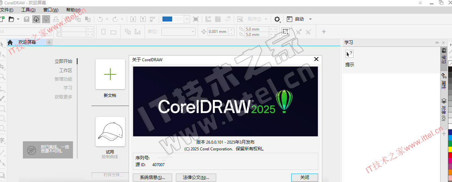
Task: Click the 新文档 plus thumbnail
Action: click(110, 74)
